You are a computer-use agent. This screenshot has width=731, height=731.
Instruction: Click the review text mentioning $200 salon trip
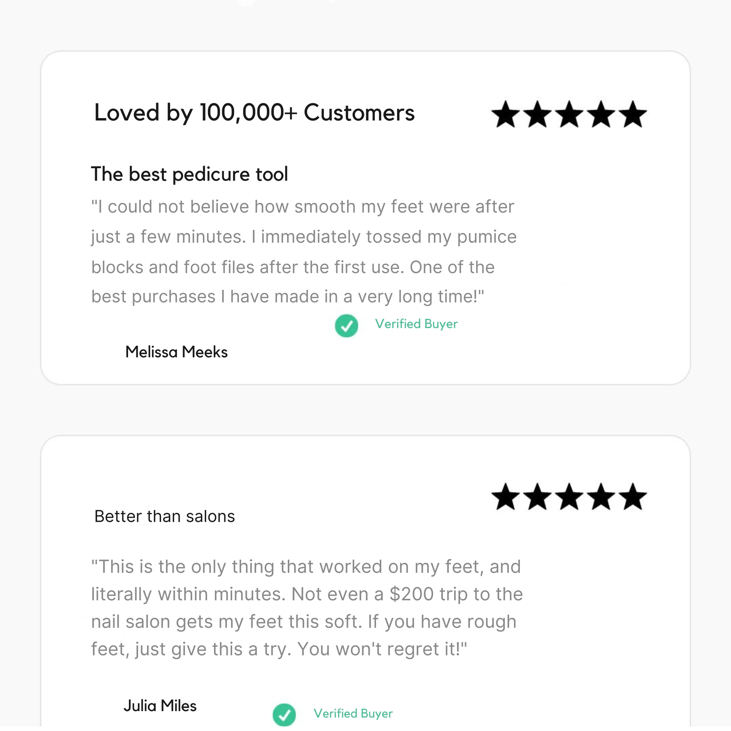click(307, 608)
